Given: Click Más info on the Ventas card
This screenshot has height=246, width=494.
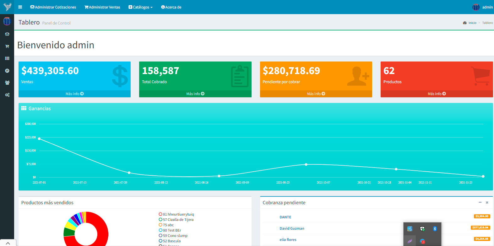Looking at the screenshot, I should tap(74, 94).
